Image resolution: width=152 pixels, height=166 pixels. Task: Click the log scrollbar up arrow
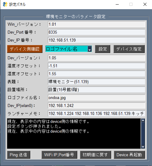143,120
